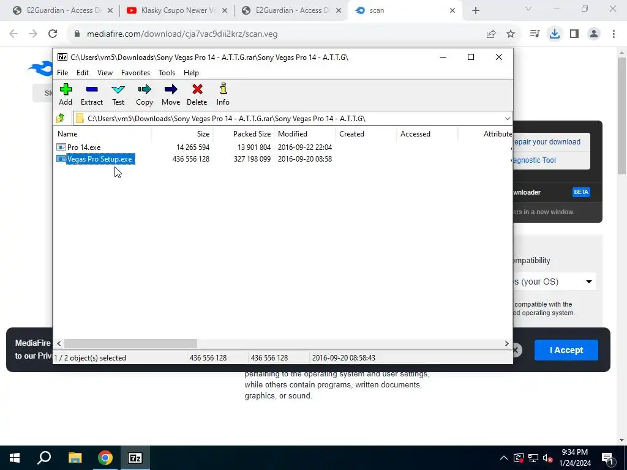Click the Diagnostic Tool link
This screenshot has width=627, height=470.
pyautogui.click(x=535, y=160)
